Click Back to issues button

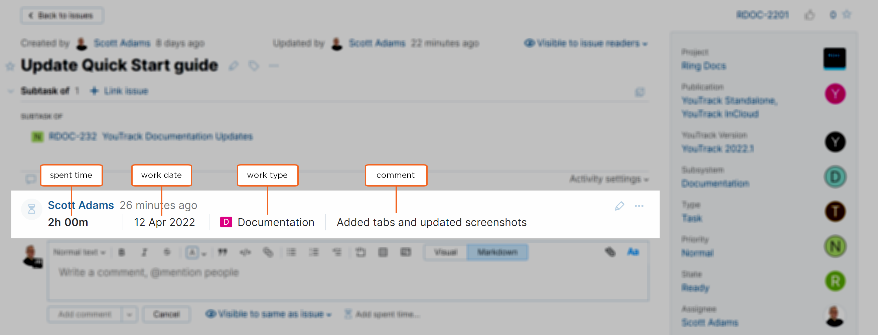pos(62,16)
